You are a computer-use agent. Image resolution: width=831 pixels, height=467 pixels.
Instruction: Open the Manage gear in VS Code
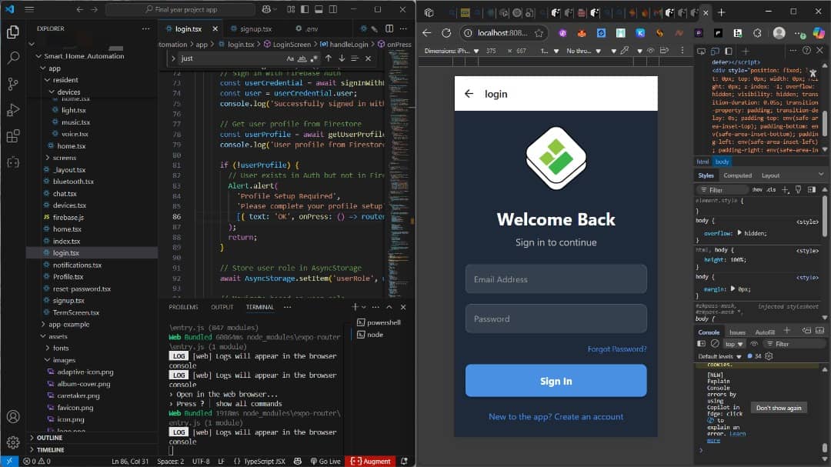click(x=13, y=442)
